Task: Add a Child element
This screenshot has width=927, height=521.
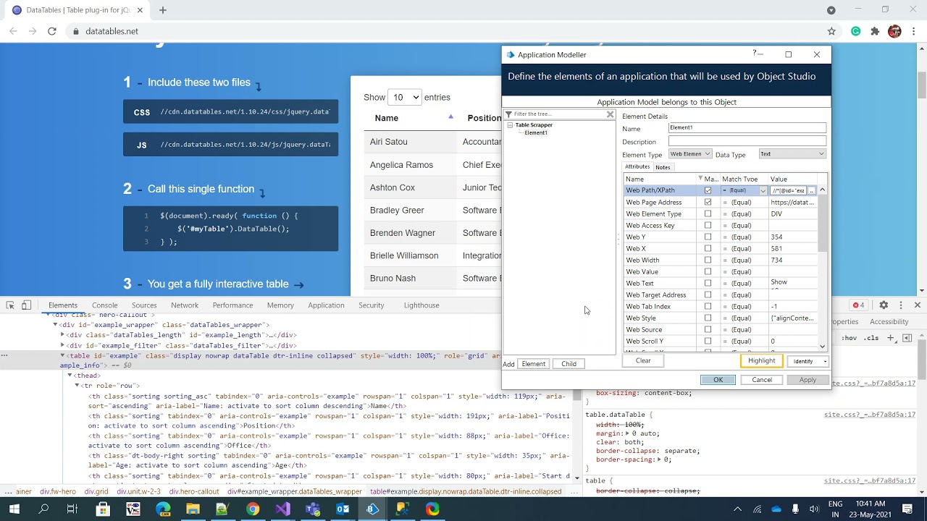Action: coord(569,364)
